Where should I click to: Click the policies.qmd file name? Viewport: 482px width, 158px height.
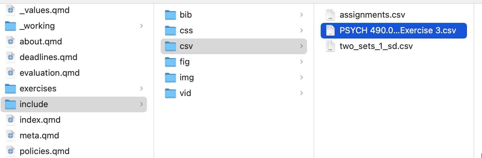pos(44,151)
